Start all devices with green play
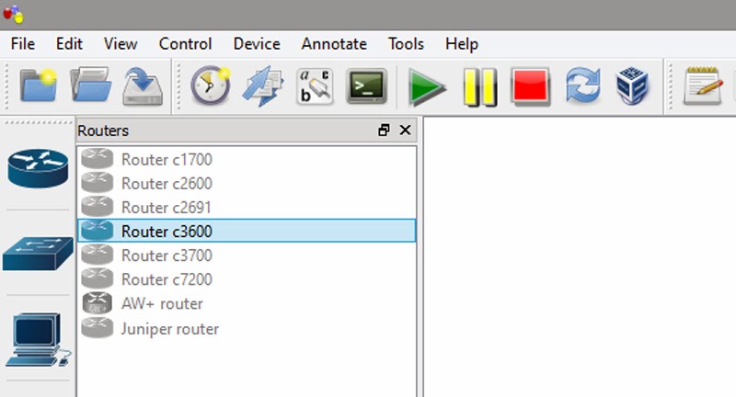This screenshot has width=736, height=397. 426,86
